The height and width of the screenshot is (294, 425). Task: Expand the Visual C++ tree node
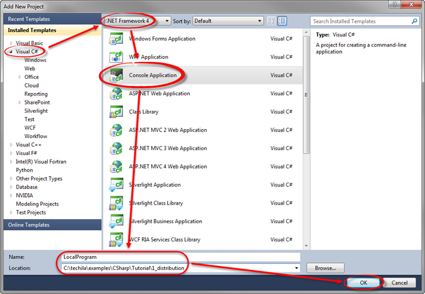pyautogui.click(x=11, y=145)
